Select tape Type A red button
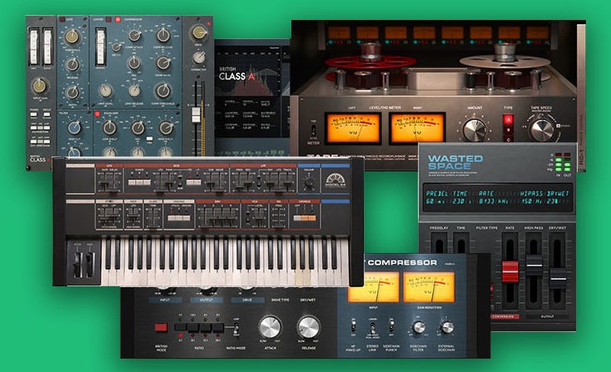The width and height of the screenshot is (611, 372). point(508,119)
